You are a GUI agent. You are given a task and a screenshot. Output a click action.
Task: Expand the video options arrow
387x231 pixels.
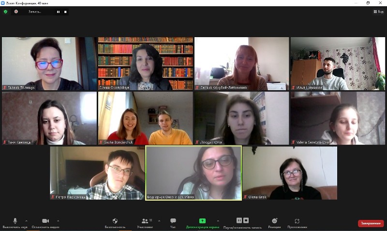[58, 221]
